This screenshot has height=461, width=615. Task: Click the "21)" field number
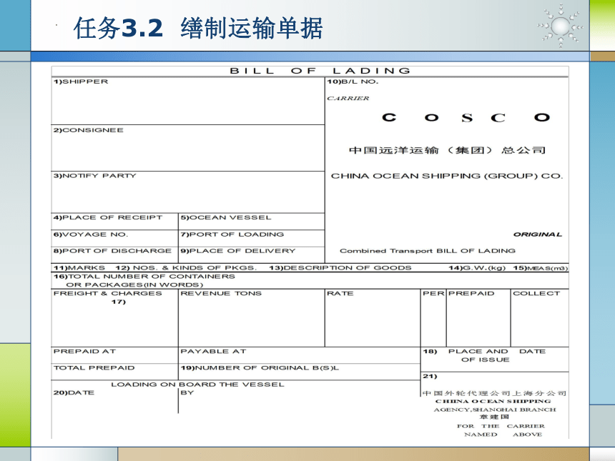(430, 377)
